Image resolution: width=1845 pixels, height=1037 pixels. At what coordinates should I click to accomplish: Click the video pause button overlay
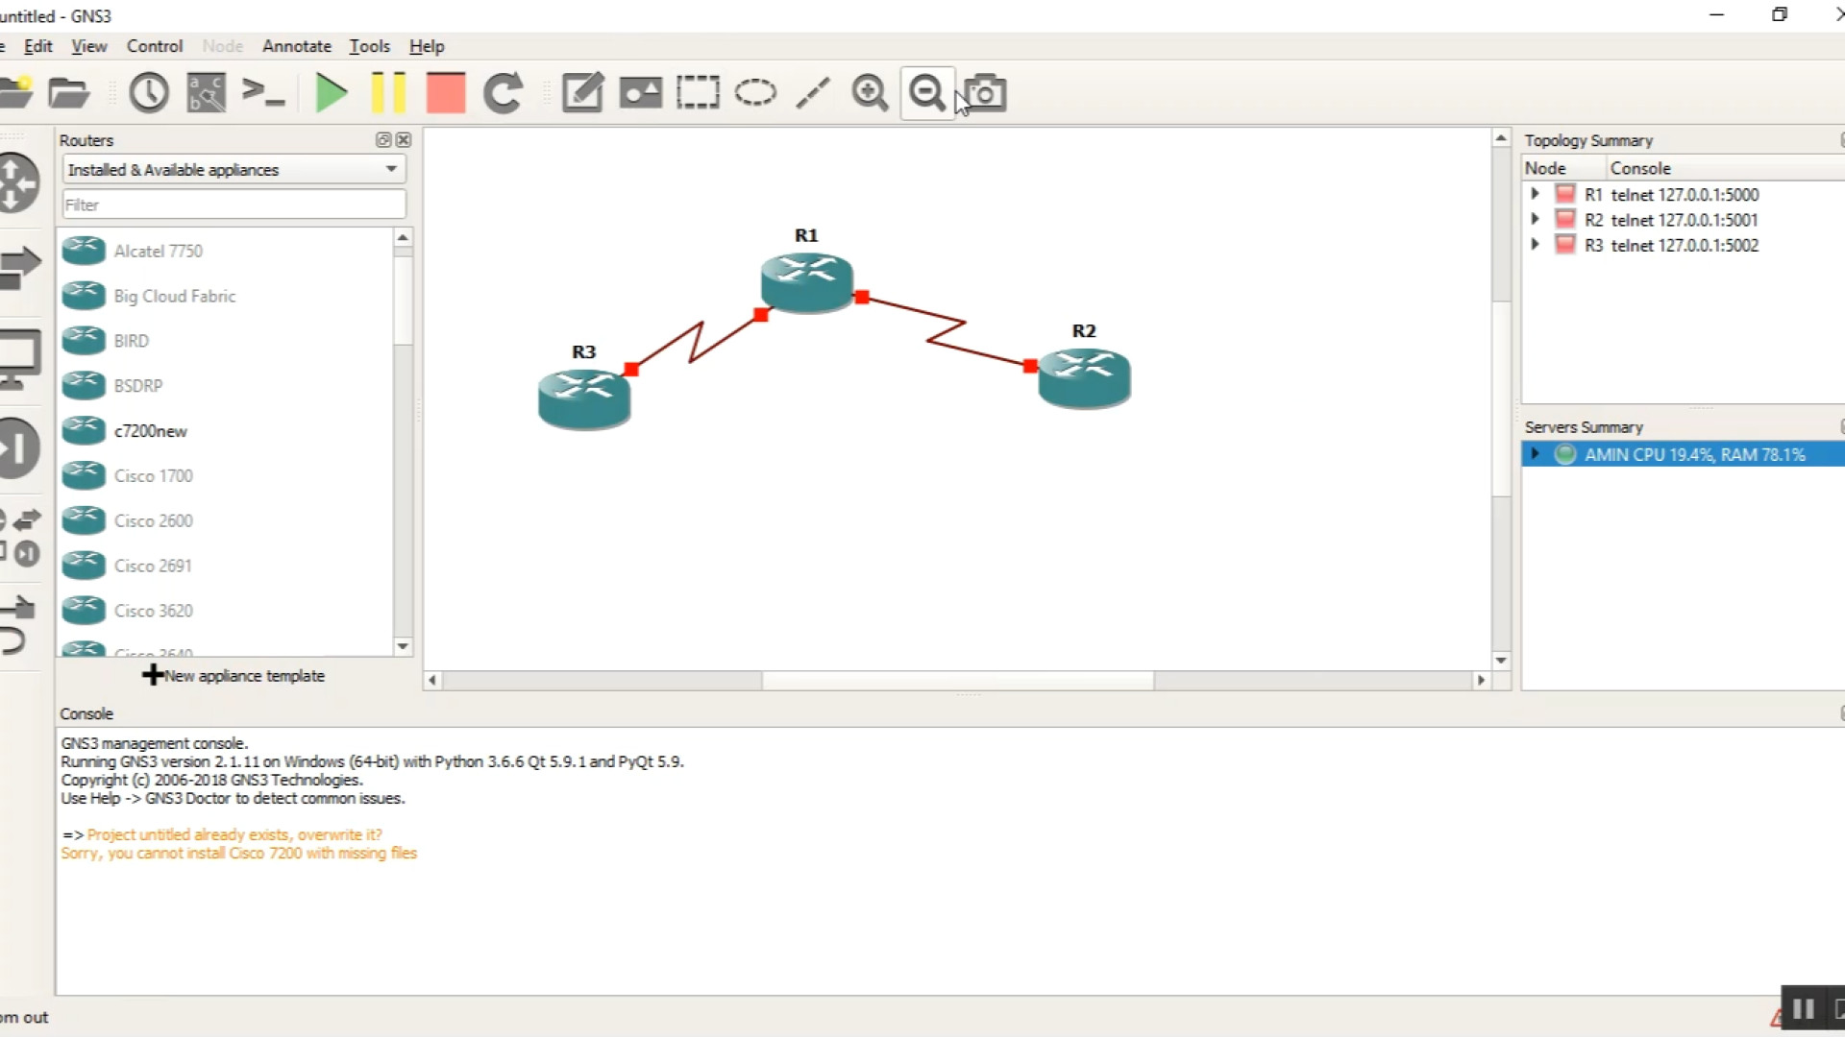(1804, 1009)
